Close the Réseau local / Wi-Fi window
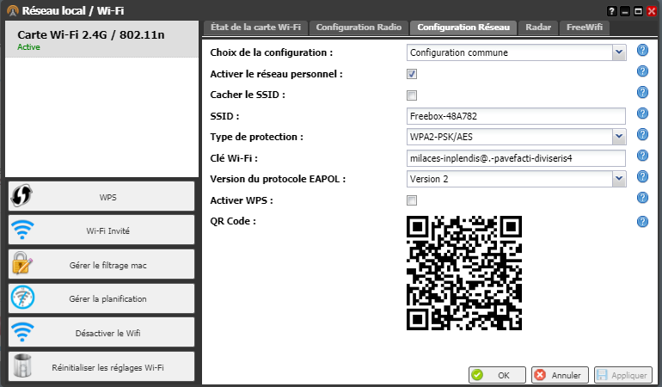 point(652,11)
